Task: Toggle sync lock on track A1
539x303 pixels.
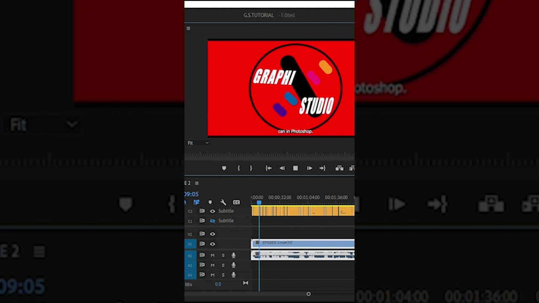Action: coord(202,255)
